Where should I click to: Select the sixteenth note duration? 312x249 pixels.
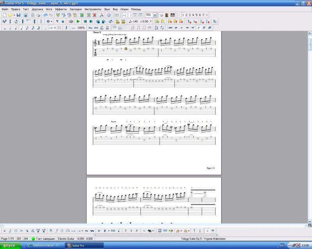point(27,28)
